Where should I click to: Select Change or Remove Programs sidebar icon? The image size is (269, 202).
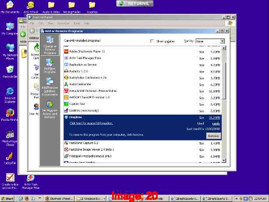coord(50,45)
